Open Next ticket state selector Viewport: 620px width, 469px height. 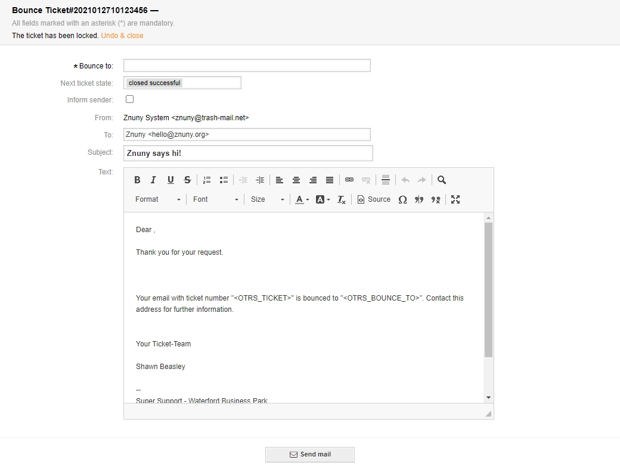tap(182, 83)
